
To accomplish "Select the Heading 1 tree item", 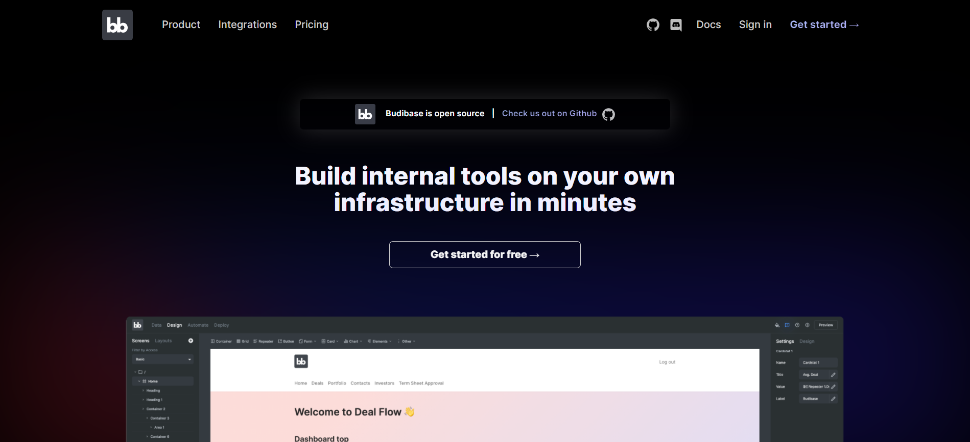I will (154, 400).
